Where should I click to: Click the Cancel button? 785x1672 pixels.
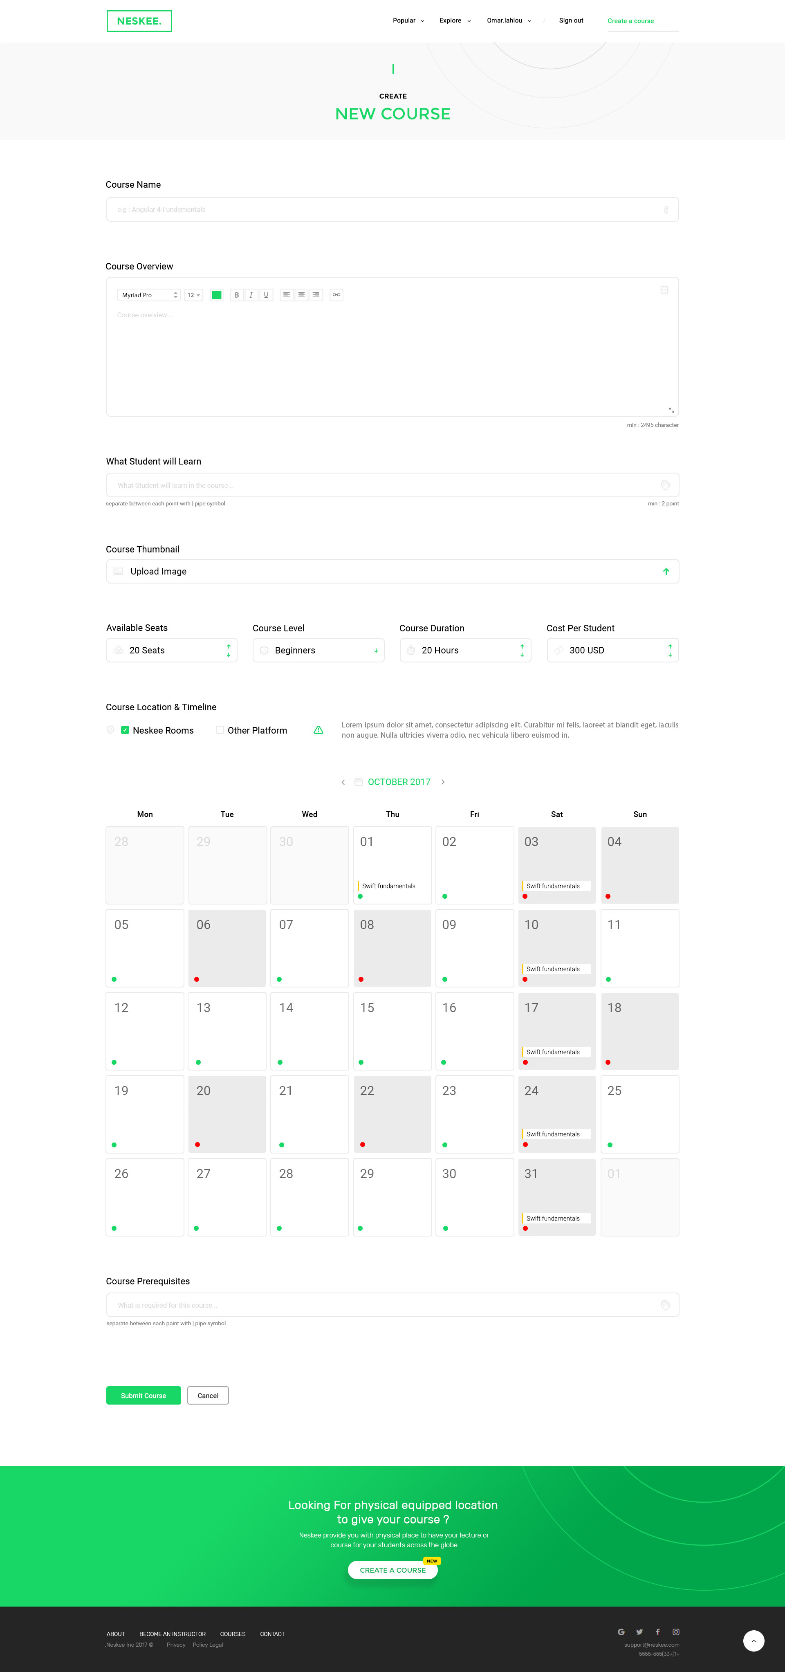pyautogui.click(x=208, y=1395)
